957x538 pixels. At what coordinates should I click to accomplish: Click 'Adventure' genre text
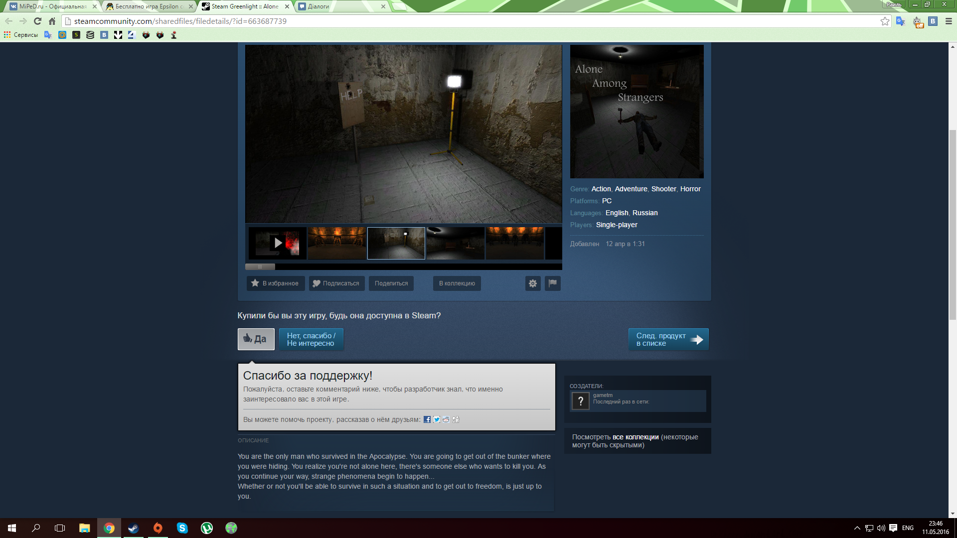631,189
